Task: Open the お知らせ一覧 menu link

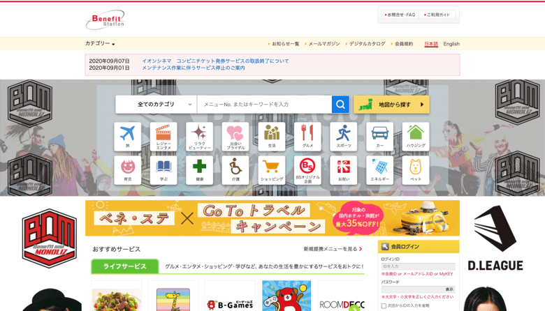Action: click(x=284, y=44)
